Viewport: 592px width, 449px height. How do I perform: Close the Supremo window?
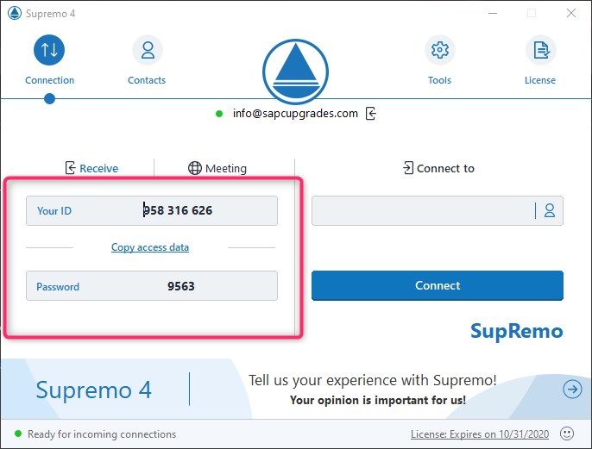pos(571,13)
